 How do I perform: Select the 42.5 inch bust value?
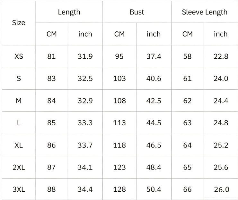[154, 101]
